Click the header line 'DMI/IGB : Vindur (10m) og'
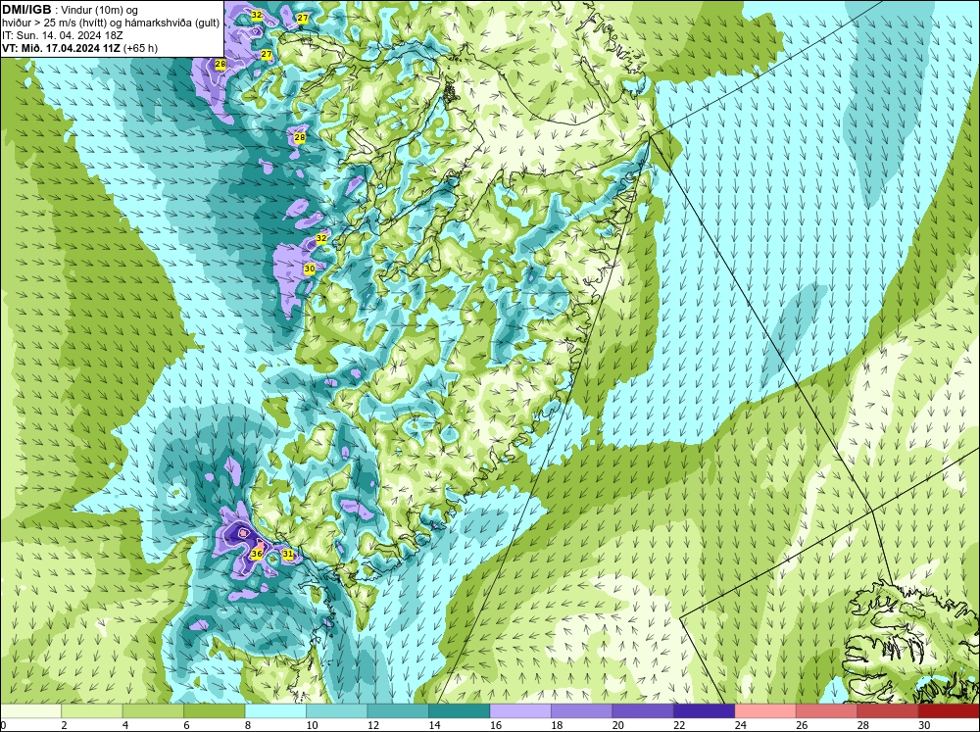 tap(71, 10)
